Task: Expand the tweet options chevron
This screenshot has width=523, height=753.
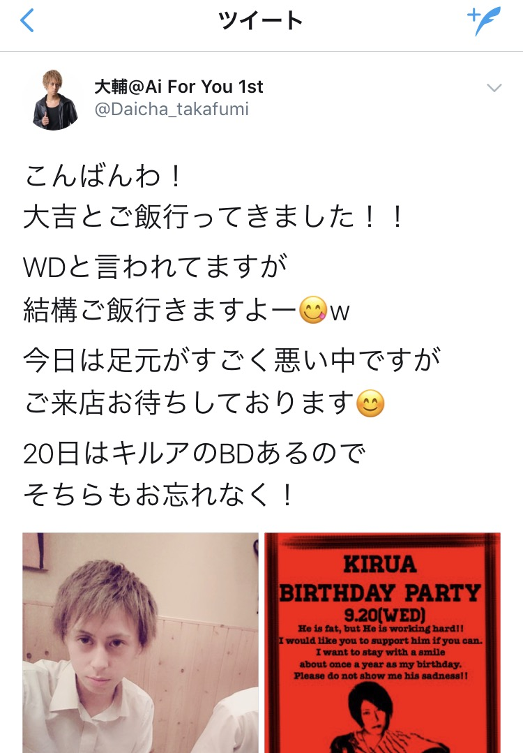Action: tap(494, 87)
